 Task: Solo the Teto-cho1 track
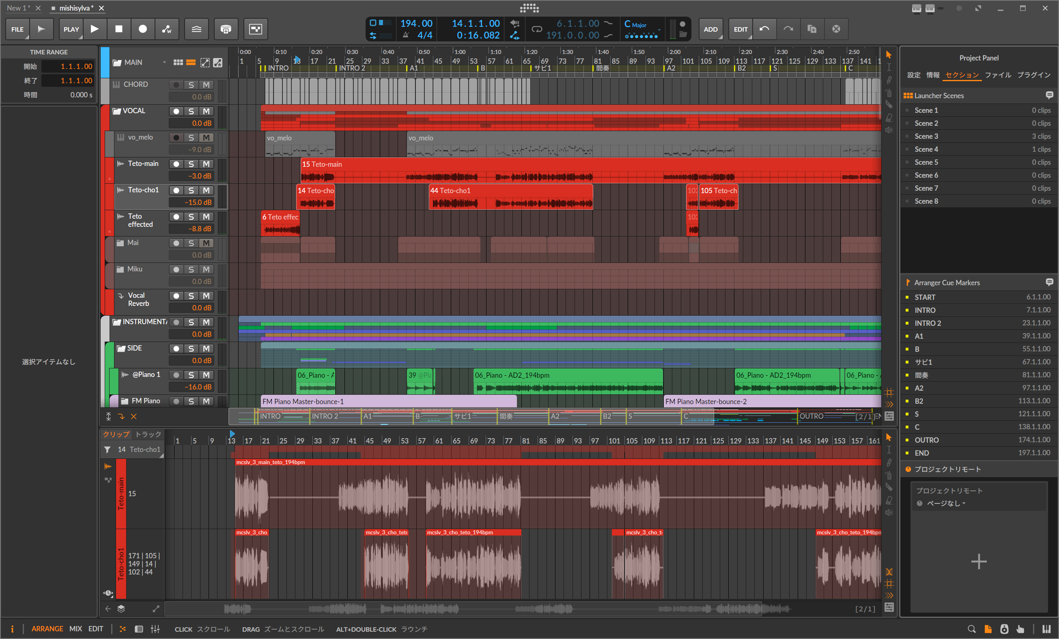pyautogui.click(x=191, y=190)
